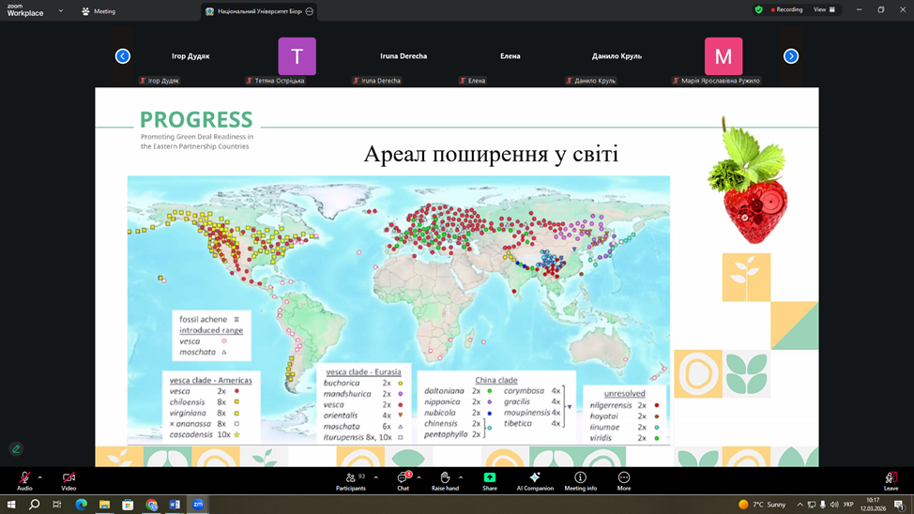Switch to the Meeting tab
This screenshot has width=914, height=514.
(99, 11)
